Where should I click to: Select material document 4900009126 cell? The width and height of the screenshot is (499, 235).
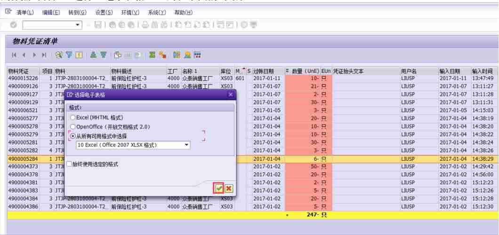point(24,86)
